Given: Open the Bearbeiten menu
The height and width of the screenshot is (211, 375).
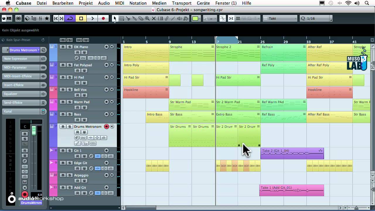Looking at the screenshot, I should point(63,3).
